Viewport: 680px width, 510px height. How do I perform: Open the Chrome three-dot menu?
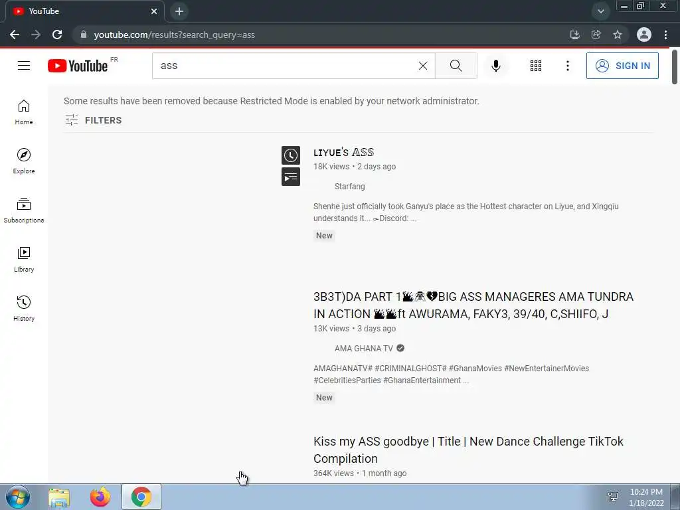pos(665,35)
